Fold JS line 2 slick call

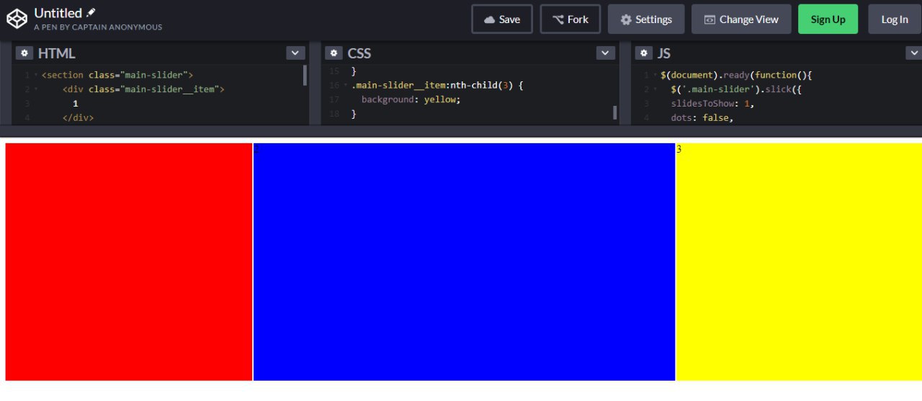[655, 89]
